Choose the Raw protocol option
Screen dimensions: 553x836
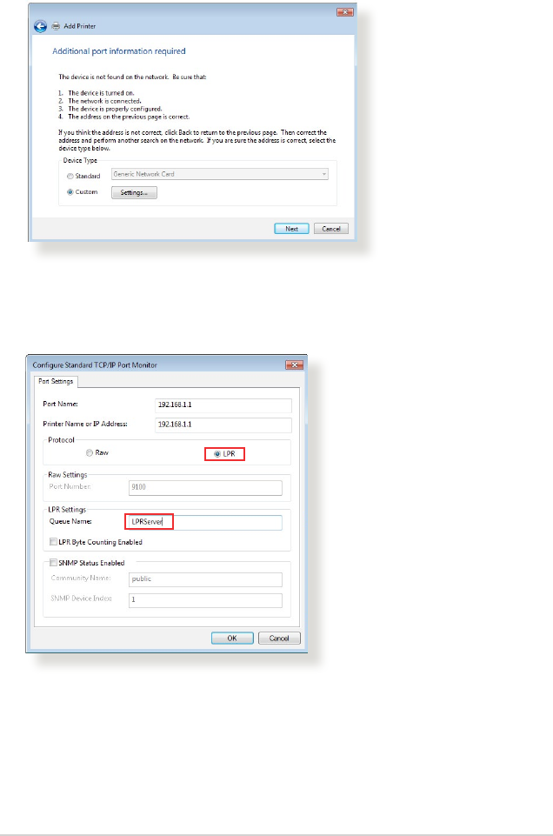(x=90, y=452)
